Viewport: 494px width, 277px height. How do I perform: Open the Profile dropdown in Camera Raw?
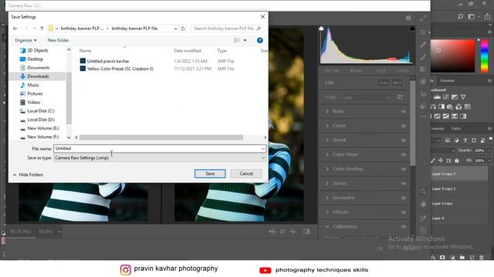[367, 98]
